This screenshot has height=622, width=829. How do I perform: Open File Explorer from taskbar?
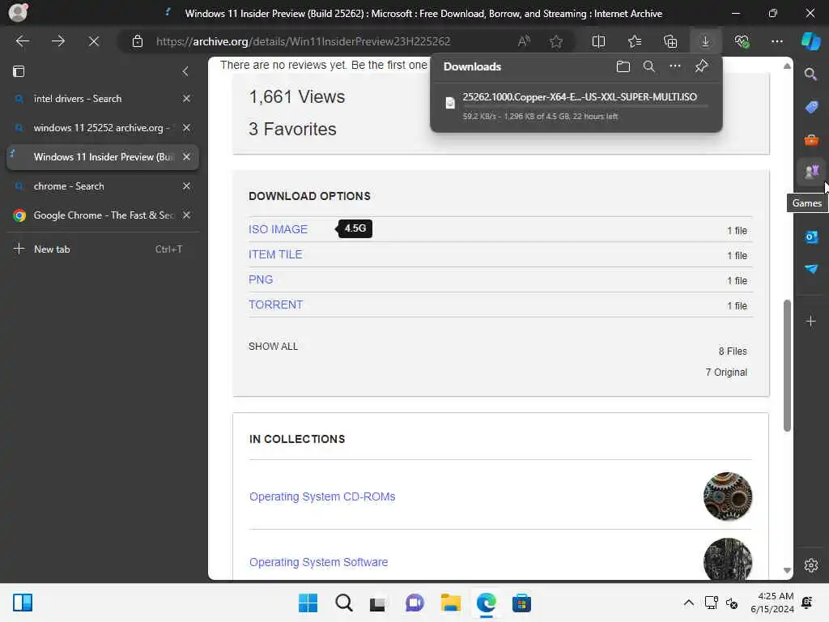click(x=450, y=603)
